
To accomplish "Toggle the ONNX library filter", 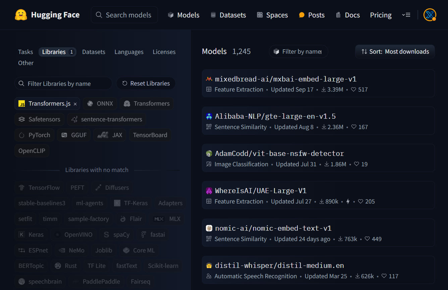I will click(100, 104).
